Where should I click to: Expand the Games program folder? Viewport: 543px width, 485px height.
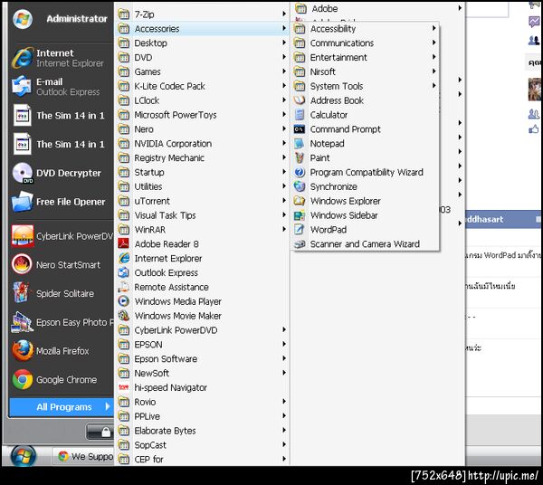tap(202, 71)
